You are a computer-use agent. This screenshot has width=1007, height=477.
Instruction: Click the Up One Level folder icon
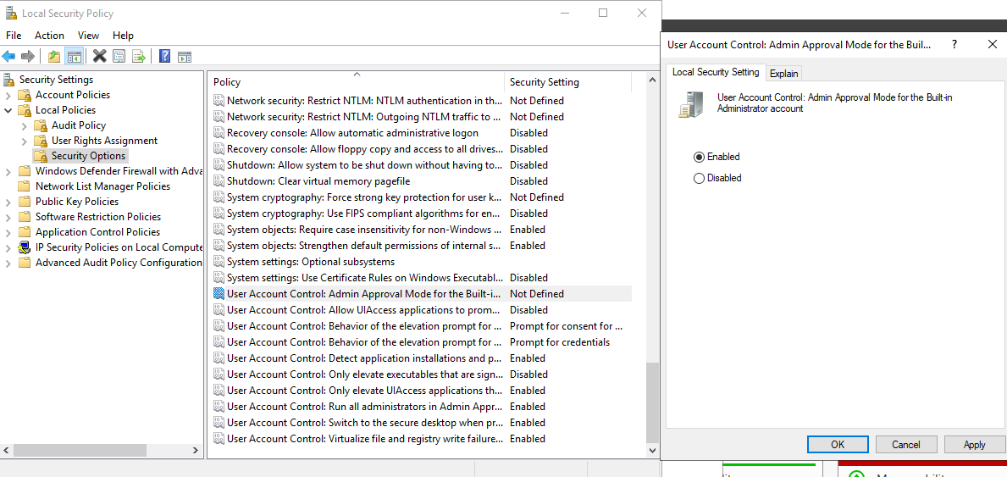tap(54, 56)
